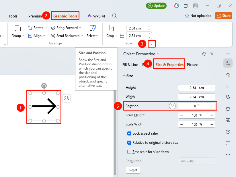Open the Size and Position dialog launcher
This screenshot has width=236, height=177.
(x=152, y=44)
